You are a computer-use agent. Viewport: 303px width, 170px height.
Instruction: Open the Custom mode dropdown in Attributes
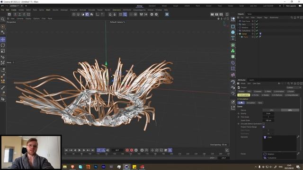click(x=294, y=87)
